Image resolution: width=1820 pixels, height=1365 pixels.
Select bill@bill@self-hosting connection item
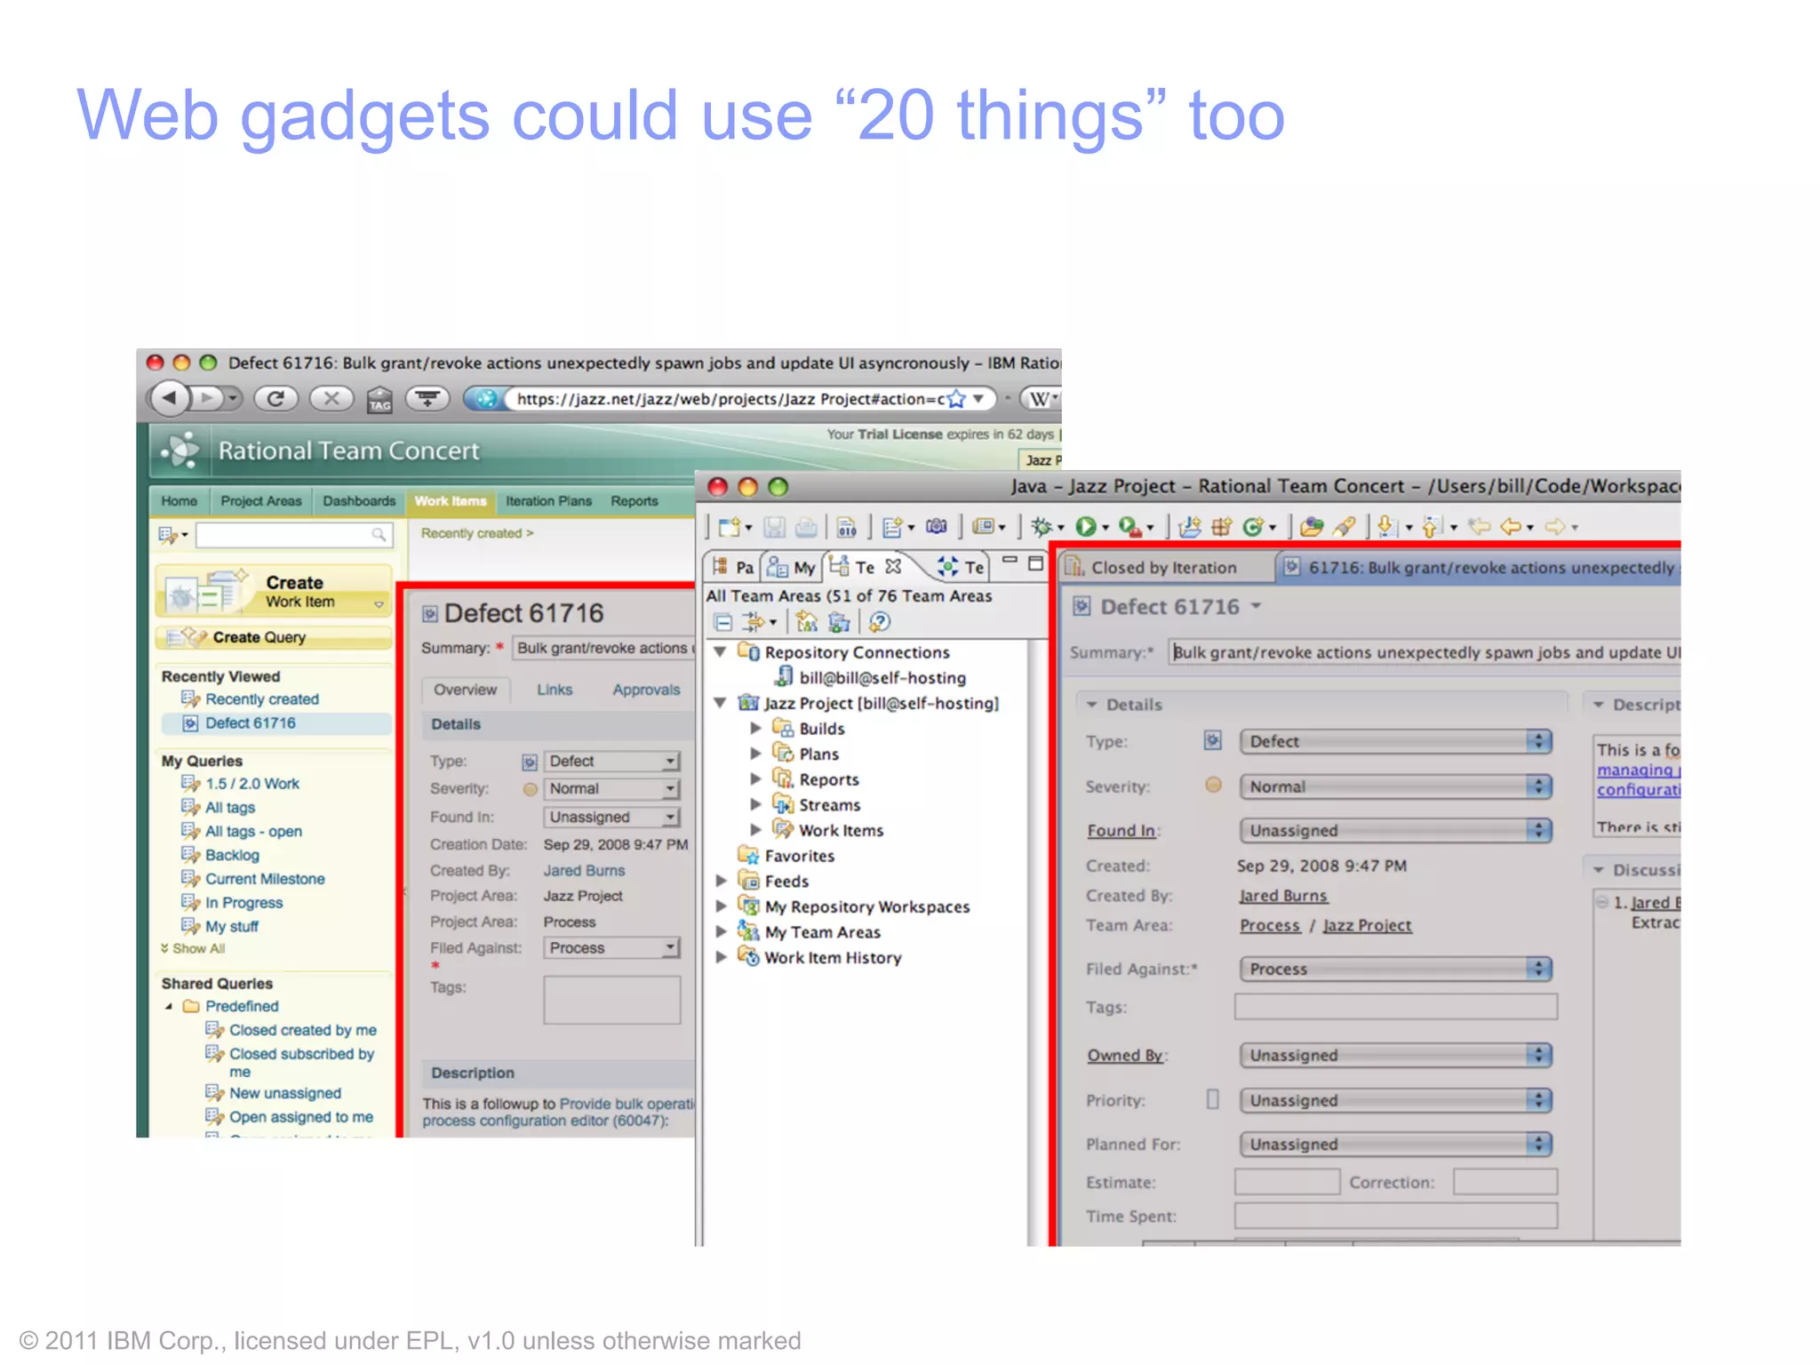click(882, 678)
